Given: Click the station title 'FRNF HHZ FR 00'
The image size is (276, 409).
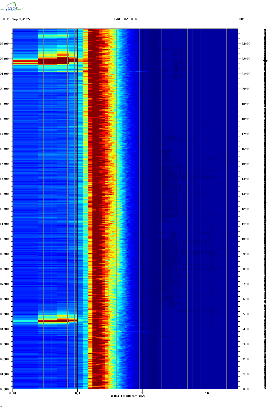Looking at the screenshot, I should (126, 19).
